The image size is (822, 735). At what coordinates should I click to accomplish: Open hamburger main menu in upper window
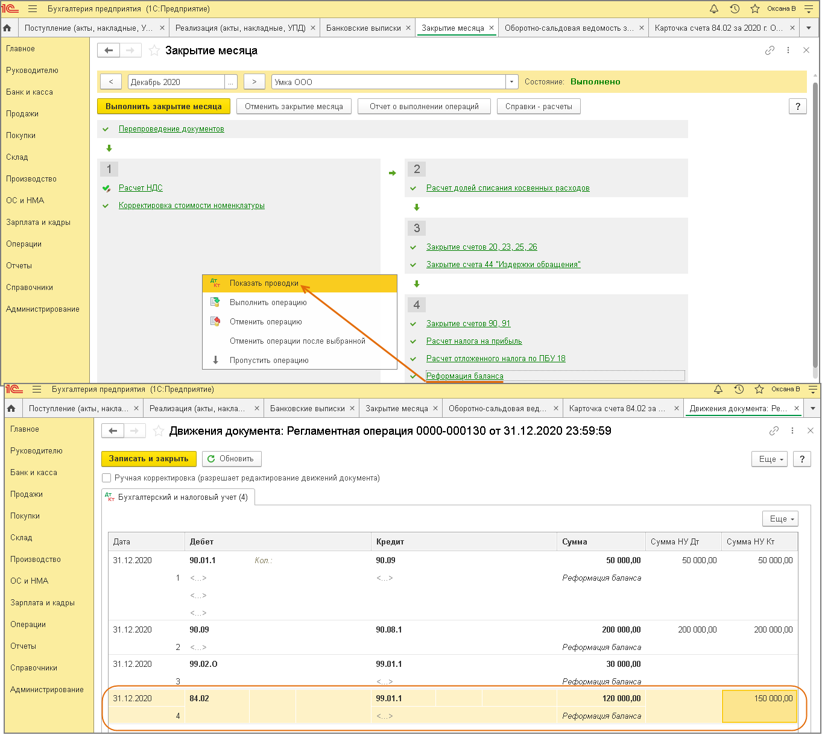point(33,9)
